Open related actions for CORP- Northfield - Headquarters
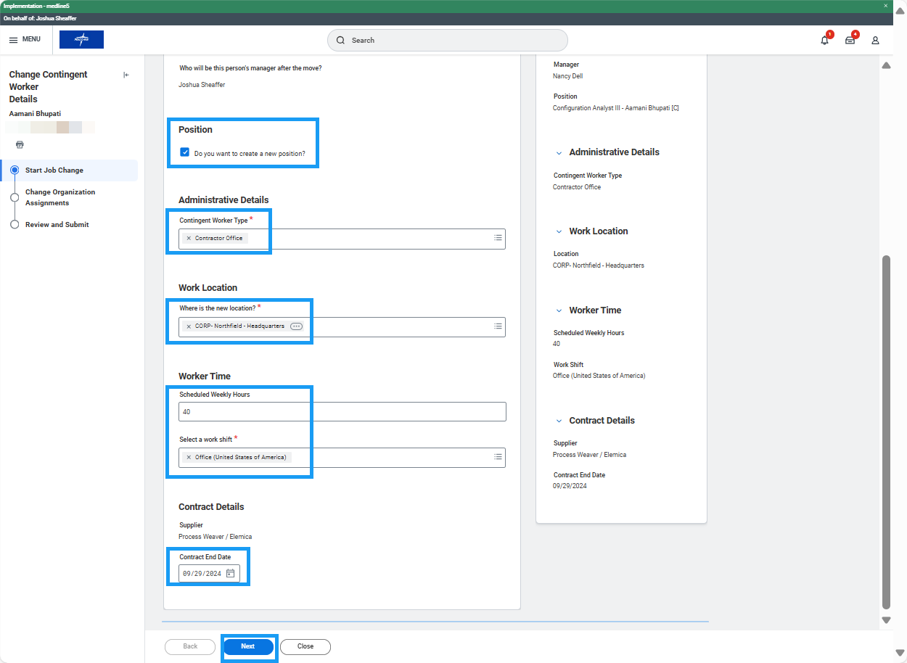 [296, 326]
